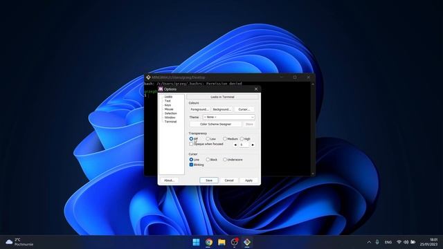Select Looks in the options tree
443x249 pixels.
pyautogui.click(x=168, y=97)
